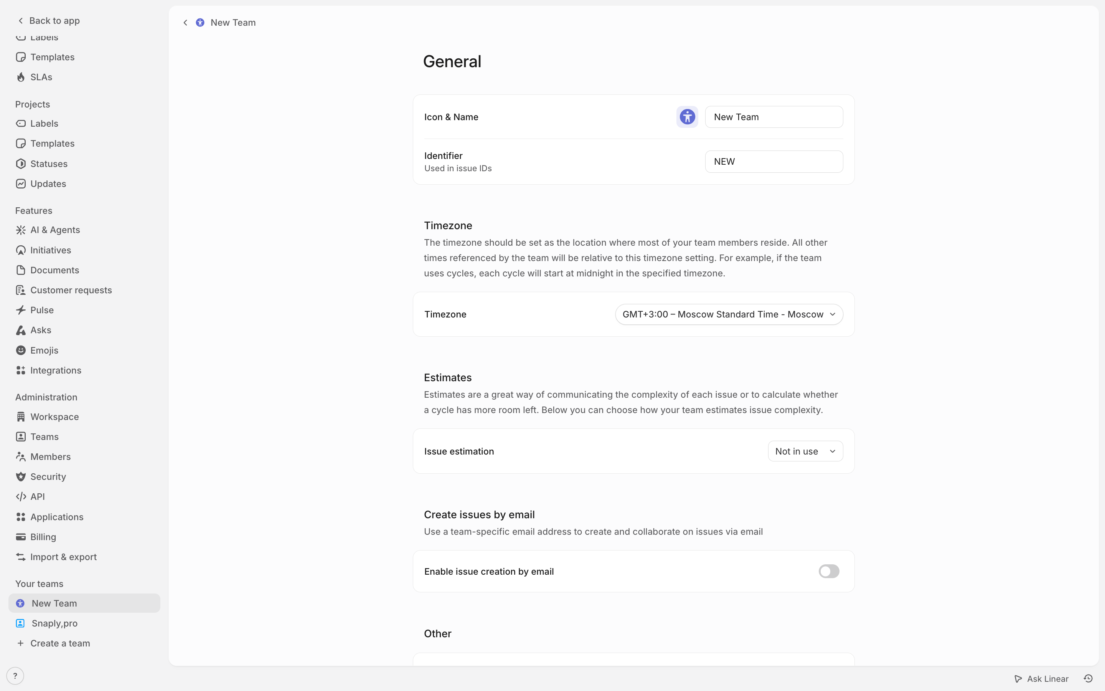Open the Timezone dropdown
The width and height of the screenshot is (1105, 691).
click(x=729, y=314)
